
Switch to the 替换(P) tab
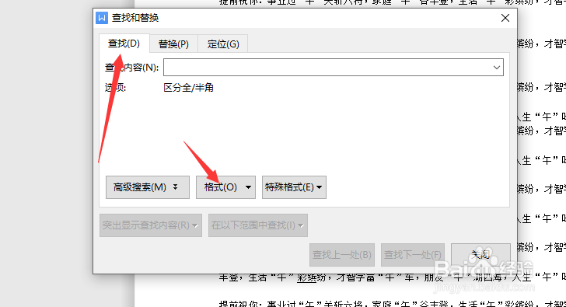pos(173,44)
